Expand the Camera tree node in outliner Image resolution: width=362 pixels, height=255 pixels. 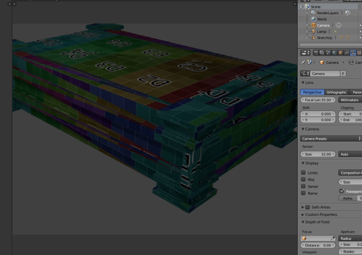[307, 25]
